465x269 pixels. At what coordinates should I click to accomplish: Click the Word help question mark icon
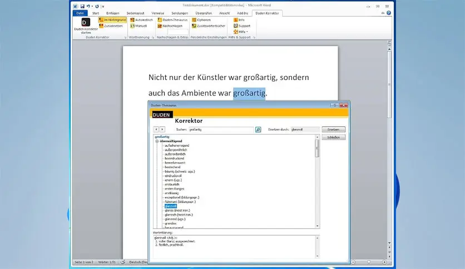[x=388, y=13]
